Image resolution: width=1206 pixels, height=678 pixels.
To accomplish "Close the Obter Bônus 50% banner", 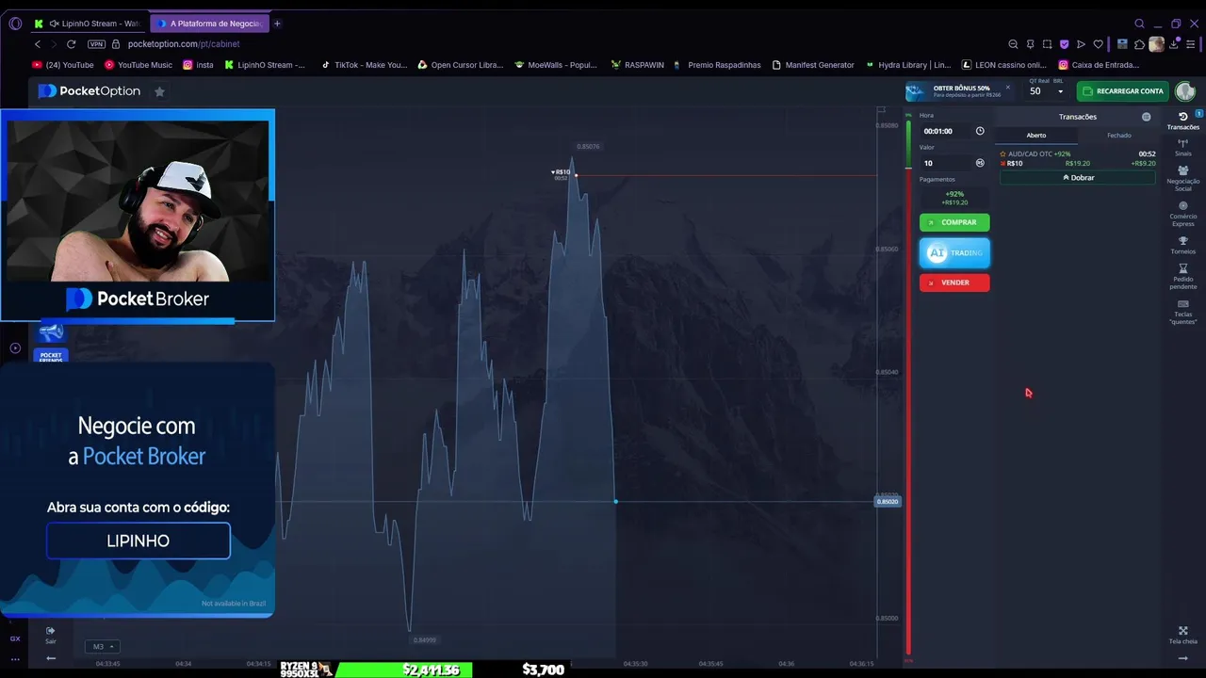I will coord(1007,87).
